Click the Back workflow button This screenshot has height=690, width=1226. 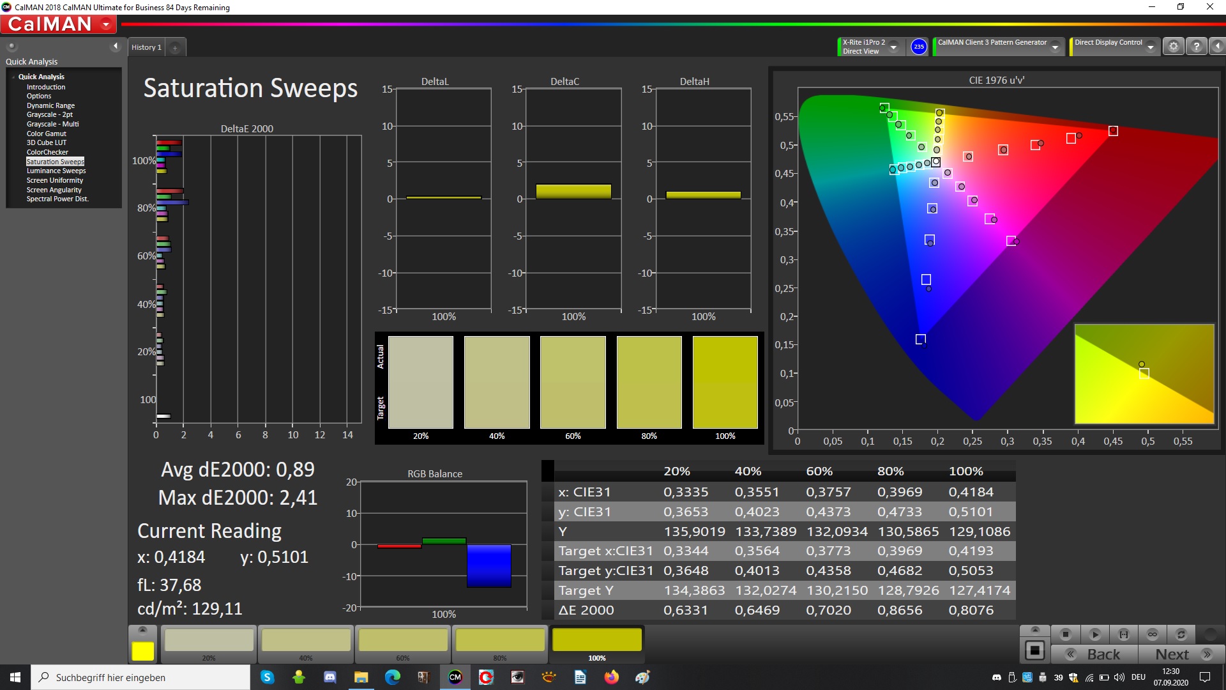pos(1094,654)
